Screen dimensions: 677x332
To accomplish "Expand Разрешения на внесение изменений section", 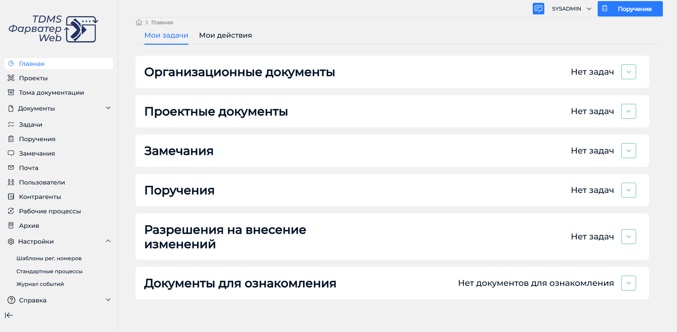I will [628, 237].
